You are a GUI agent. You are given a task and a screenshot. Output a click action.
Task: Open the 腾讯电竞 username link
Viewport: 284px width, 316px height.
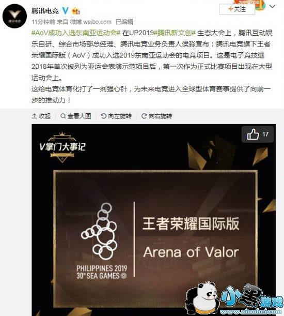click(x=45, y=10)
